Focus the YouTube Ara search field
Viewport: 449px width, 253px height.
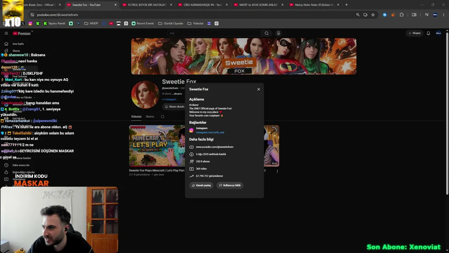coord(214,33)
